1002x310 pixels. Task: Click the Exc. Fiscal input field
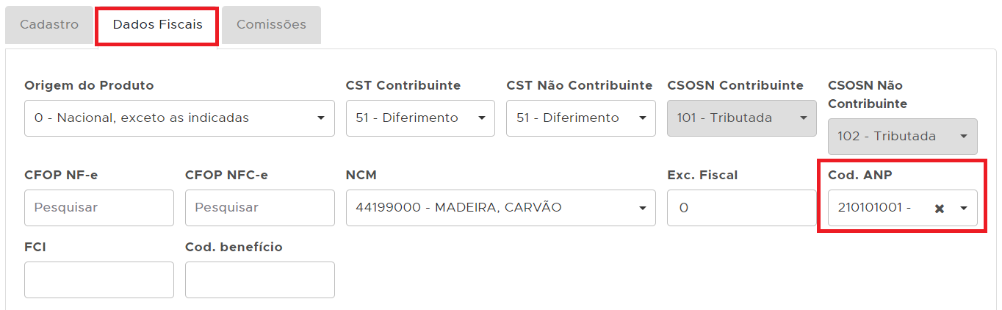(x=741, y=208)
